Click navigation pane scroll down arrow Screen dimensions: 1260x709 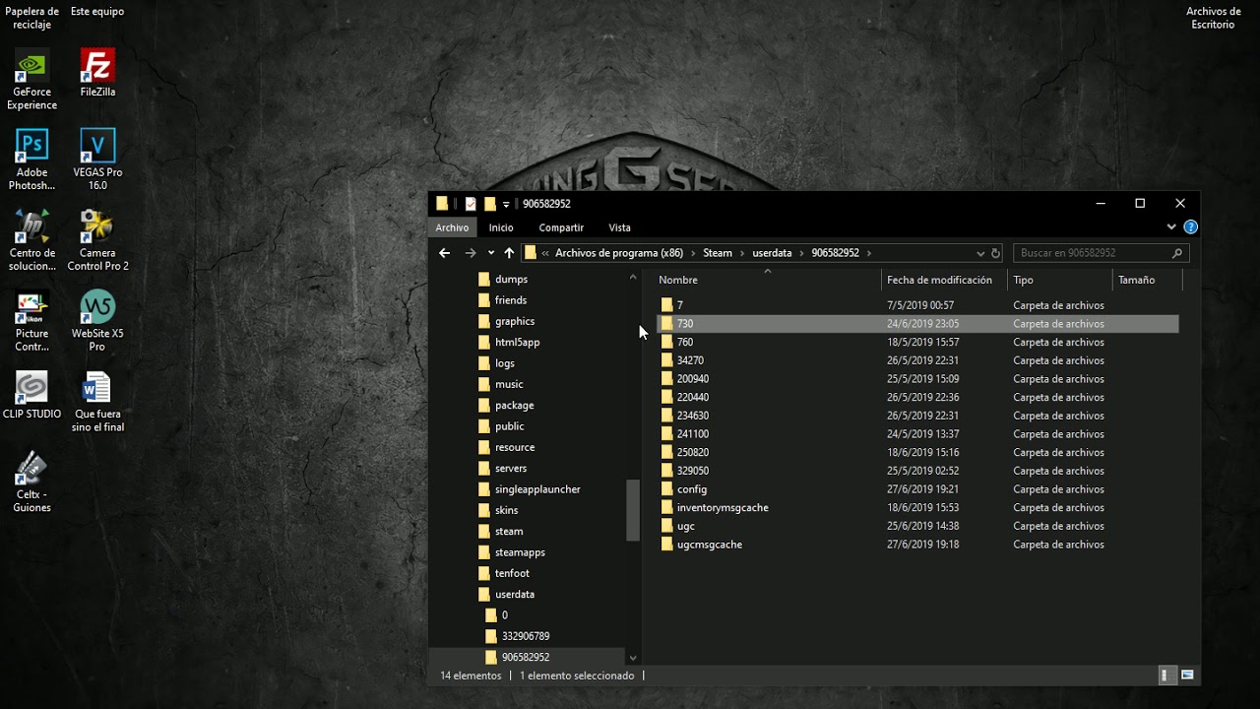[633, 658]
